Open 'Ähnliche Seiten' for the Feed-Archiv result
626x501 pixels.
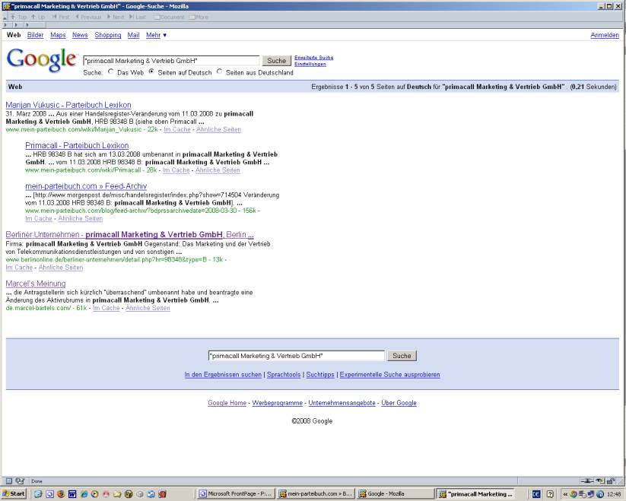coord(80,219)
